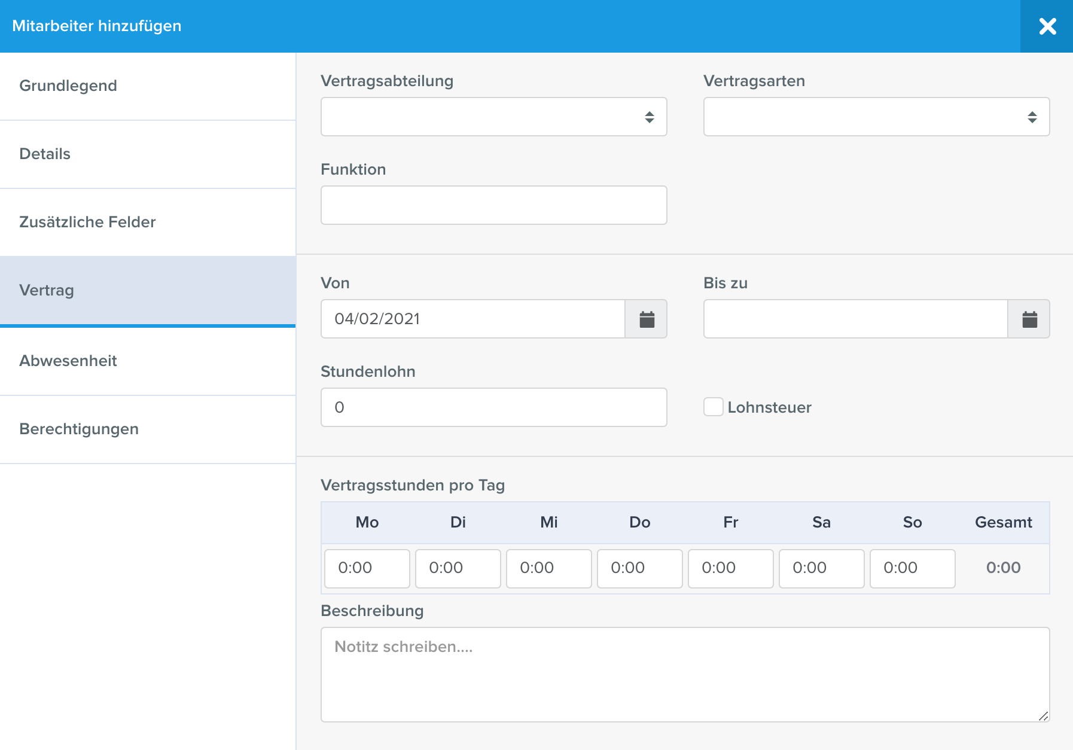The height and width of the screenshot is (750, 1073).
Task: Expand the Vertragsabteilung dropdown
Action: 494,117
